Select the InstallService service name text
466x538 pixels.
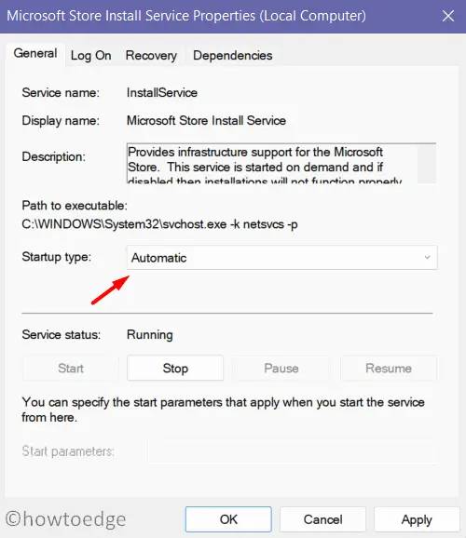162,93
